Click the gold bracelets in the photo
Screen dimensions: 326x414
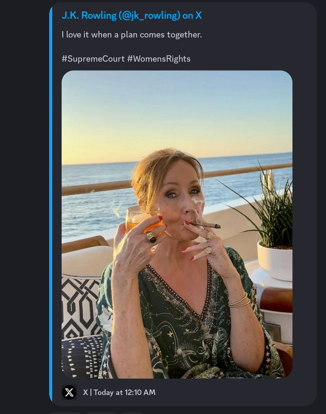pos(238,301)
